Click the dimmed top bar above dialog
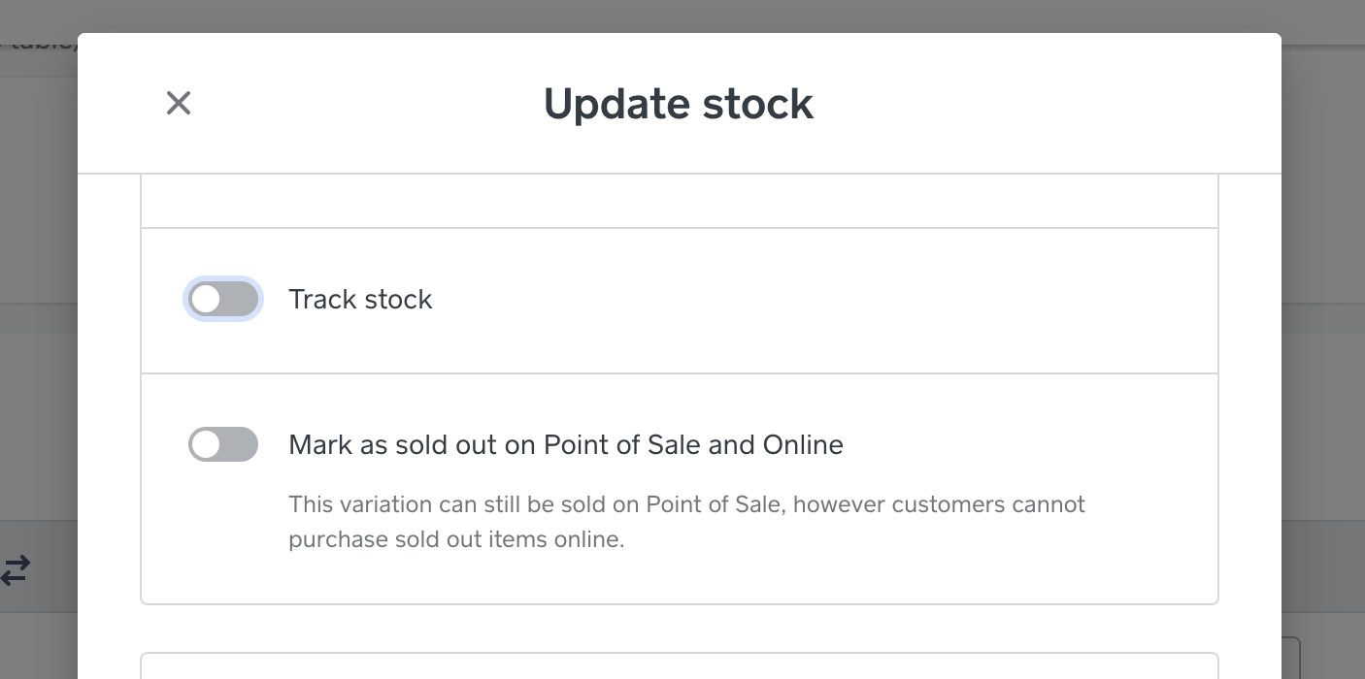Image resolution: width=1365 pixels, height=679 pixels. [680, 16]
